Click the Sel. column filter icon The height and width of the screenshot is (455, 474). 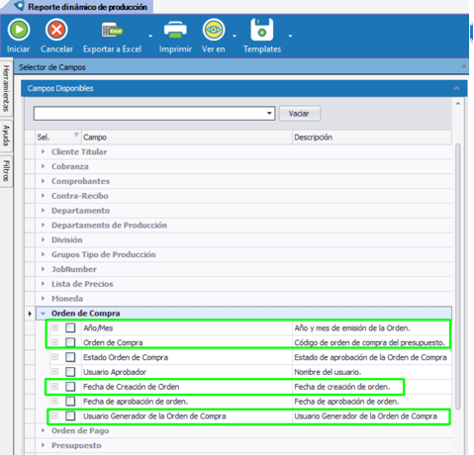(x=76, y=135)
